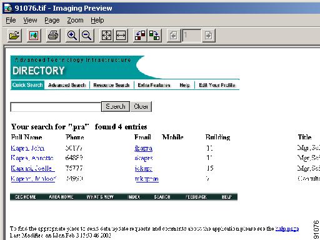This screenshot has width=320, height=240.
Task: Click the Clear button
Action: [141, 106]
